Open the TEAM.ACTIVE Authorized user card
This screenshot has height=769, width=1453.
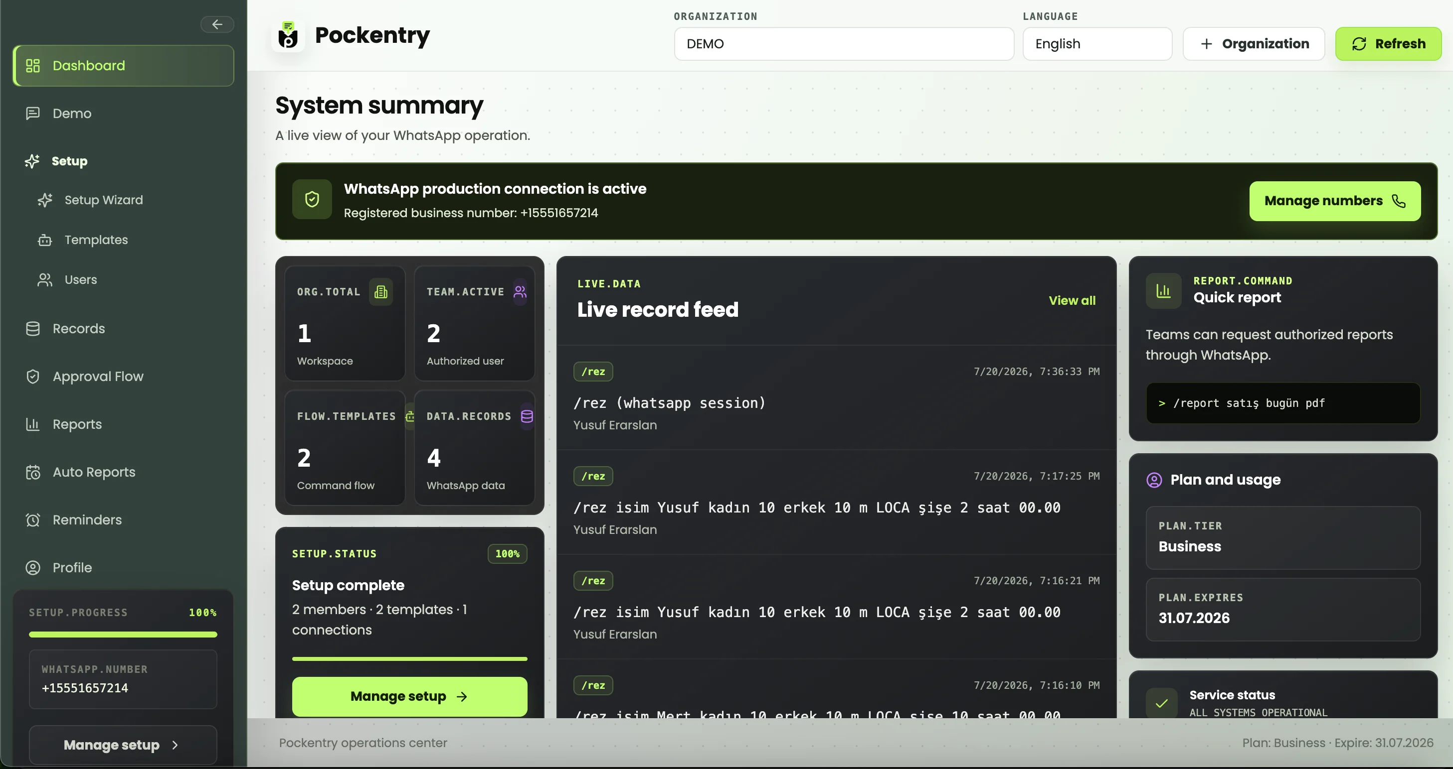(474, 323)
